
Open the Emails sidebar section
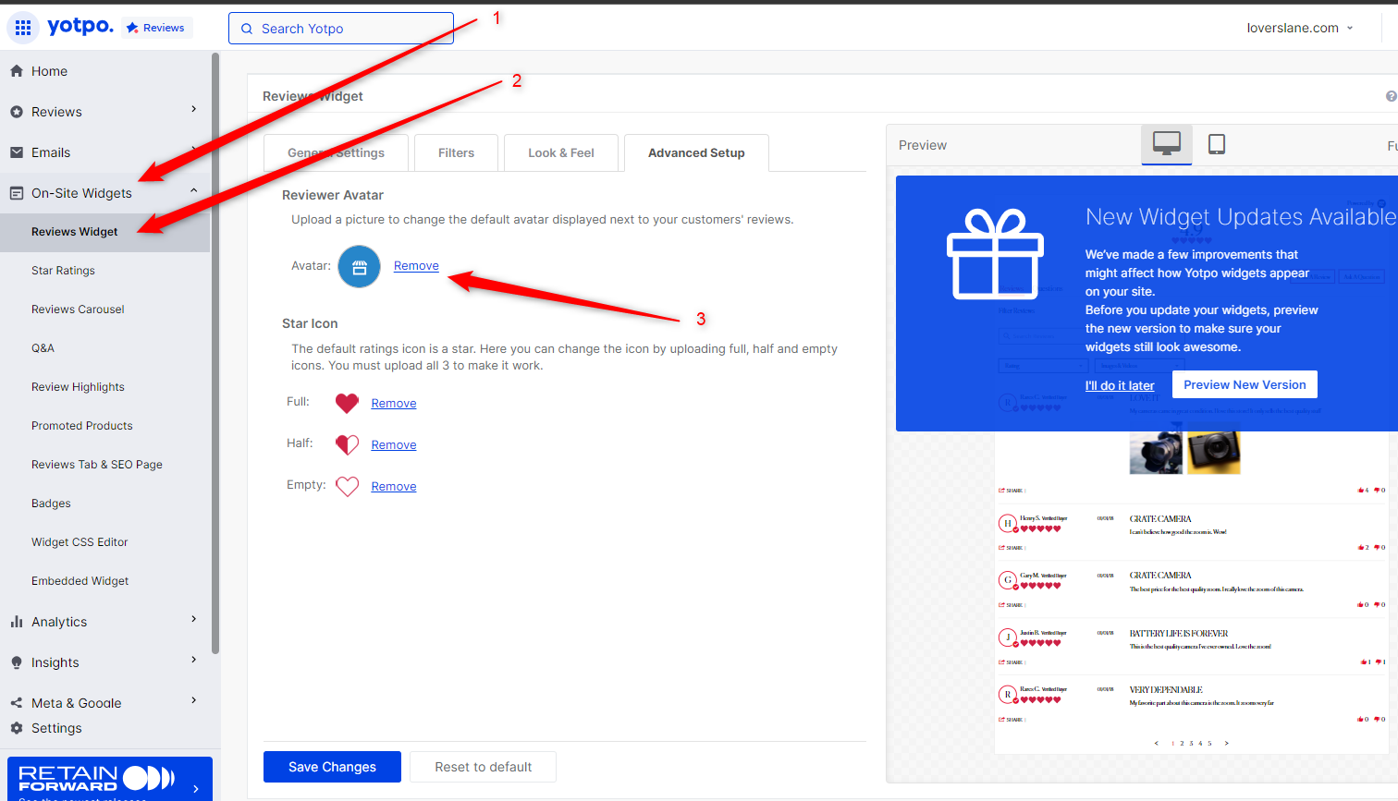[51, 152]
